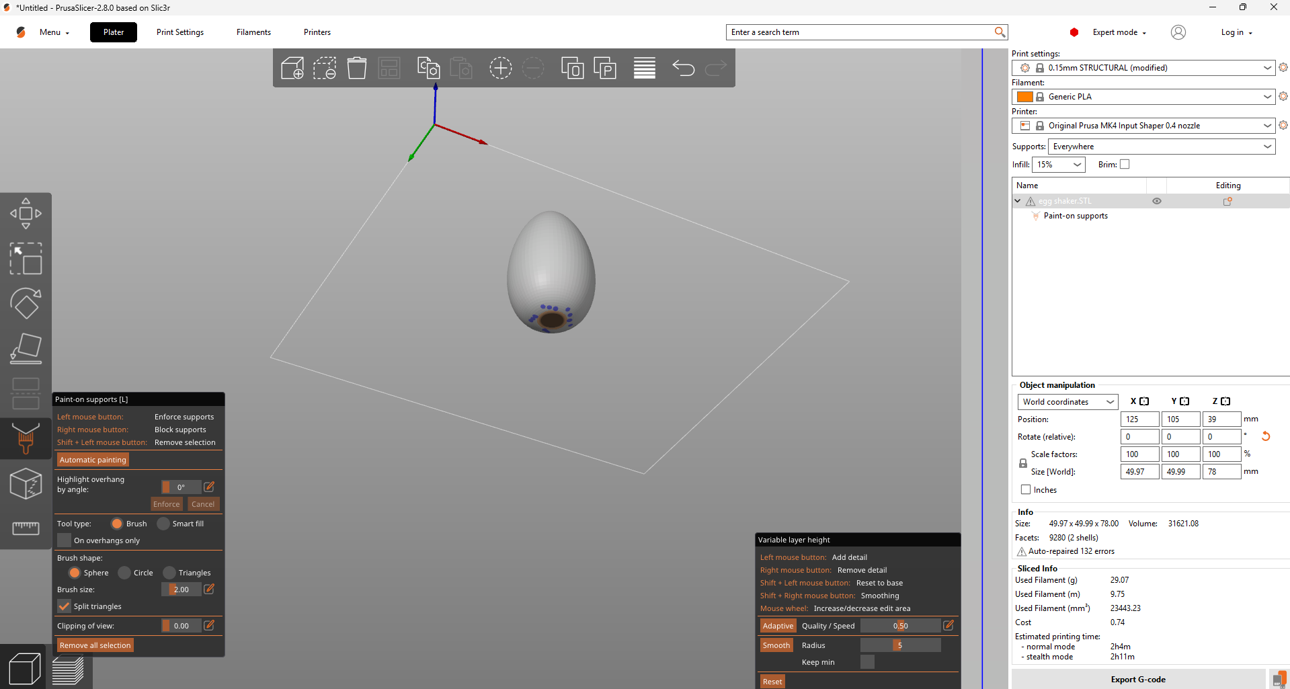1290x689 pixels.
Task: Select the Smart fill tool type
Action: [x=163, y=524]
